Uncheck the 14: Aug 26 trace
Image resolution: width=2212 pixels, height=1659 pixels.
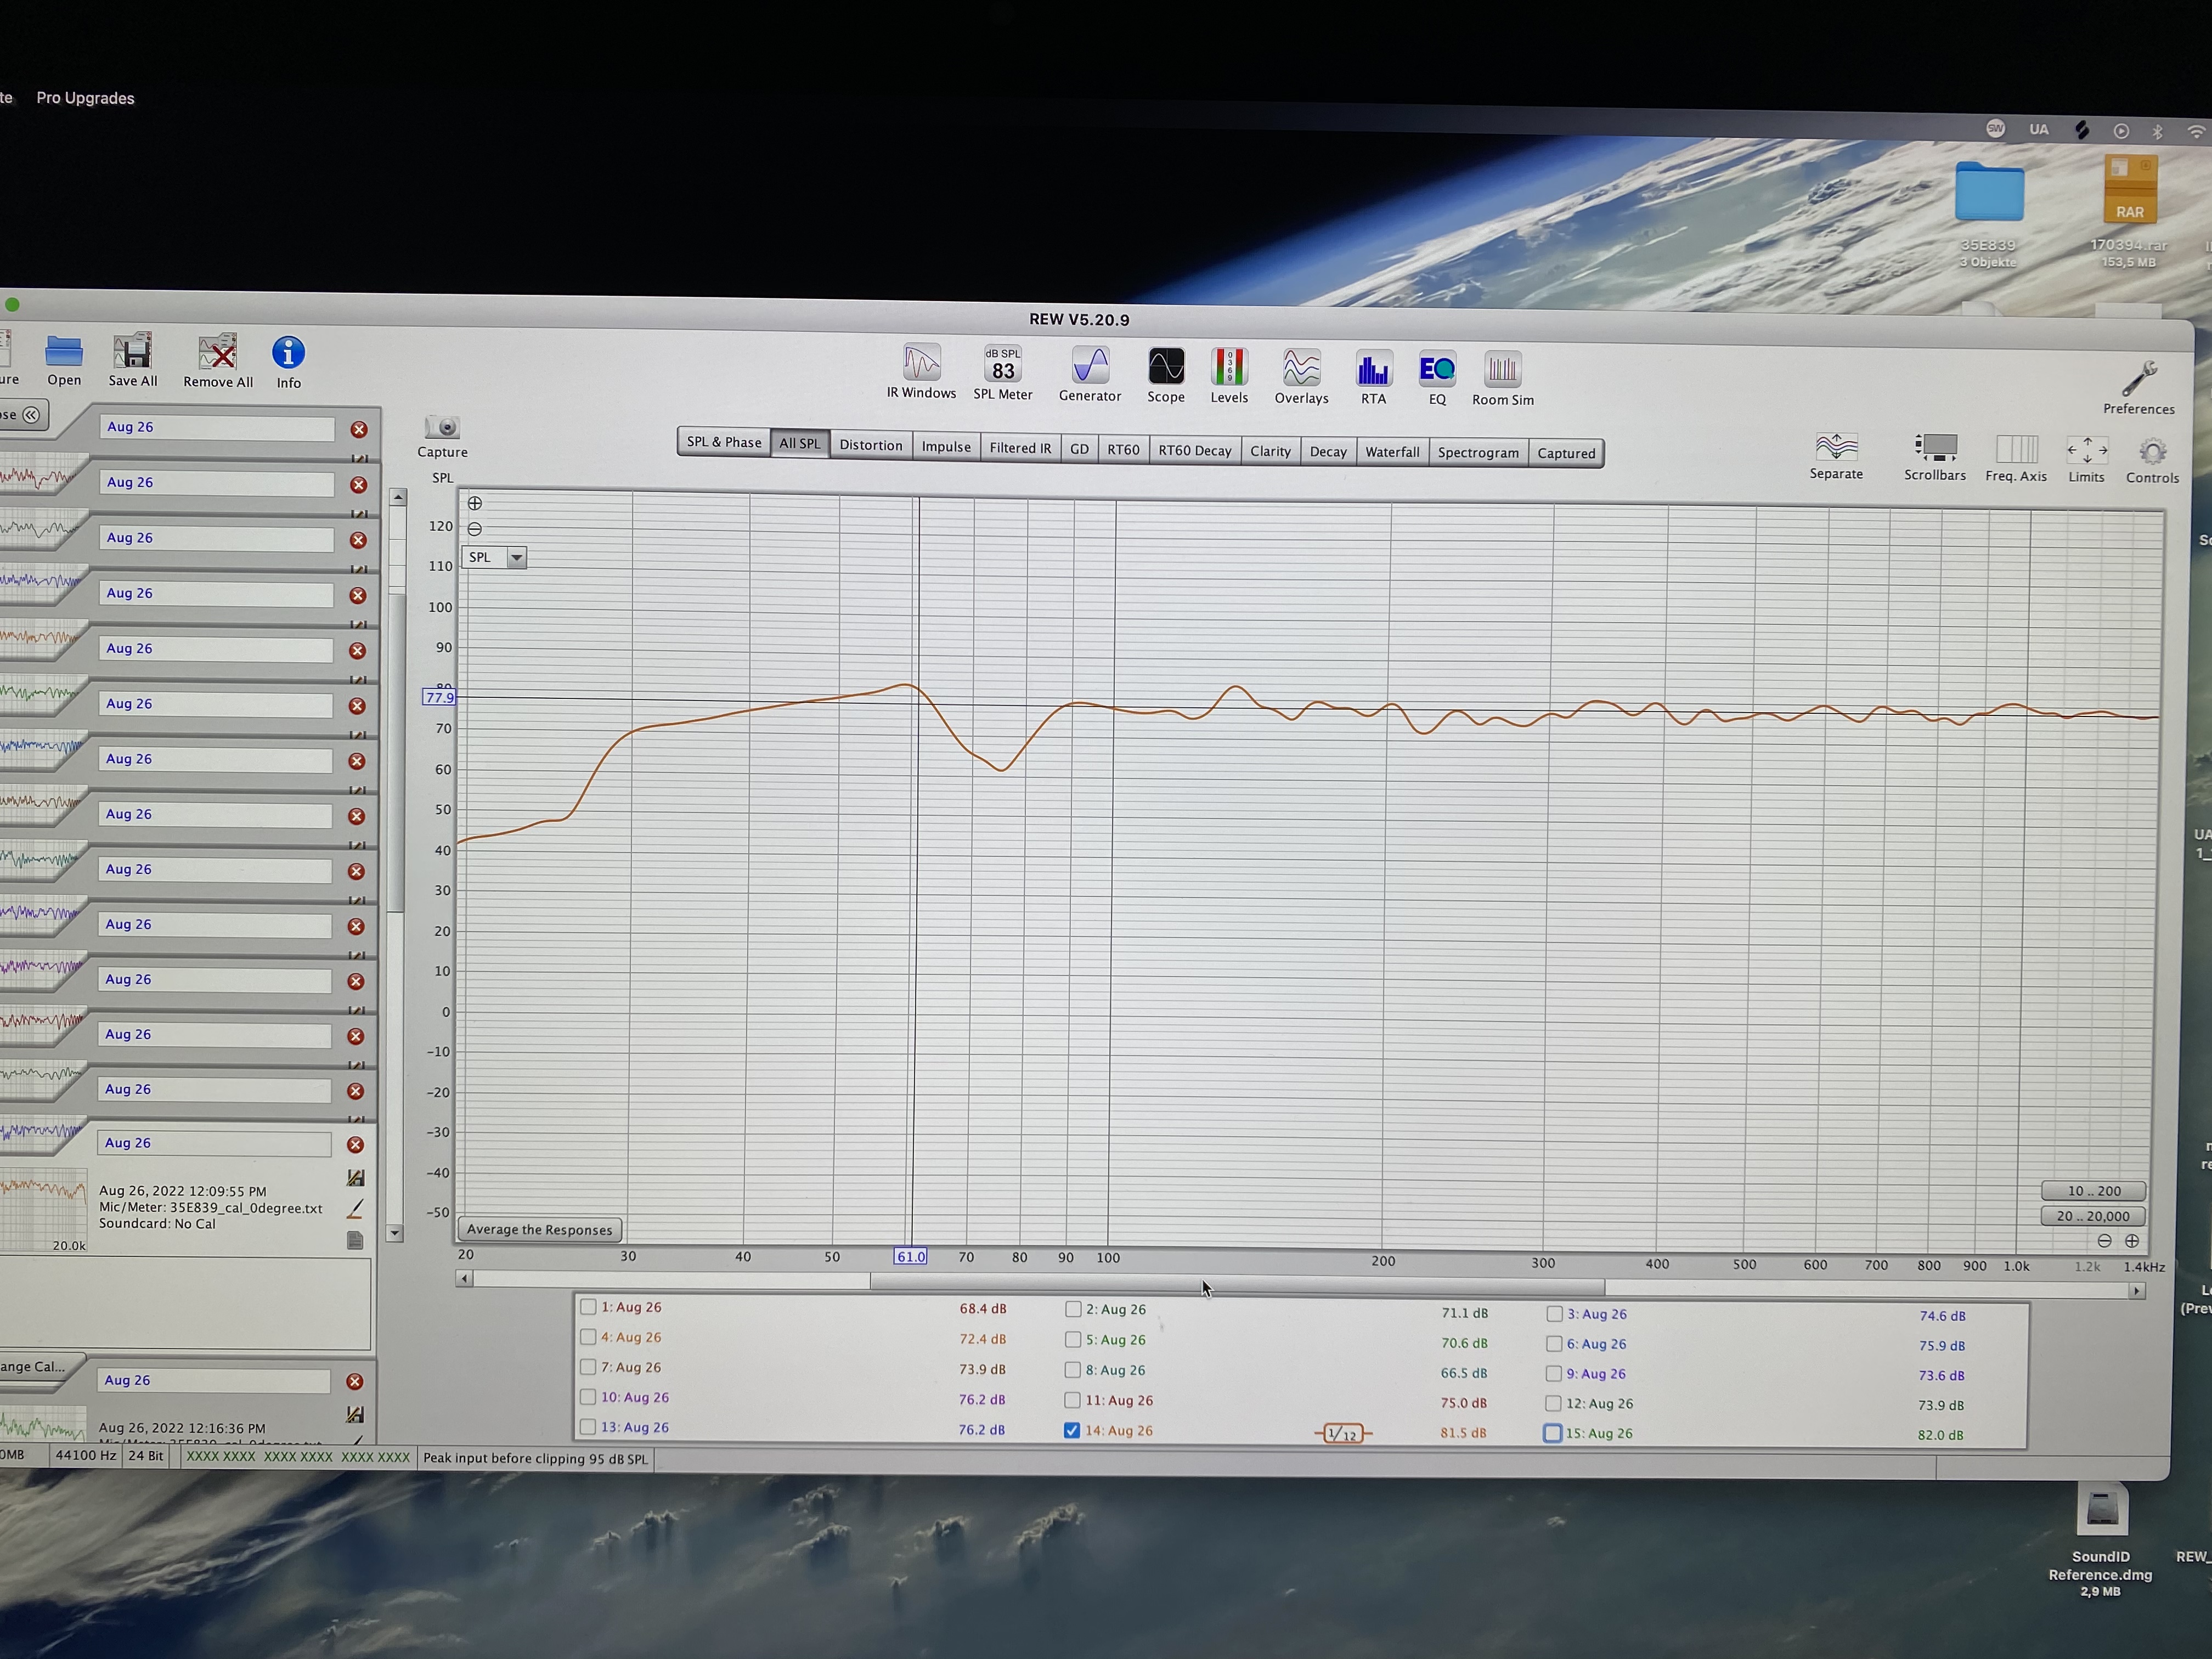point(1072,1430)
